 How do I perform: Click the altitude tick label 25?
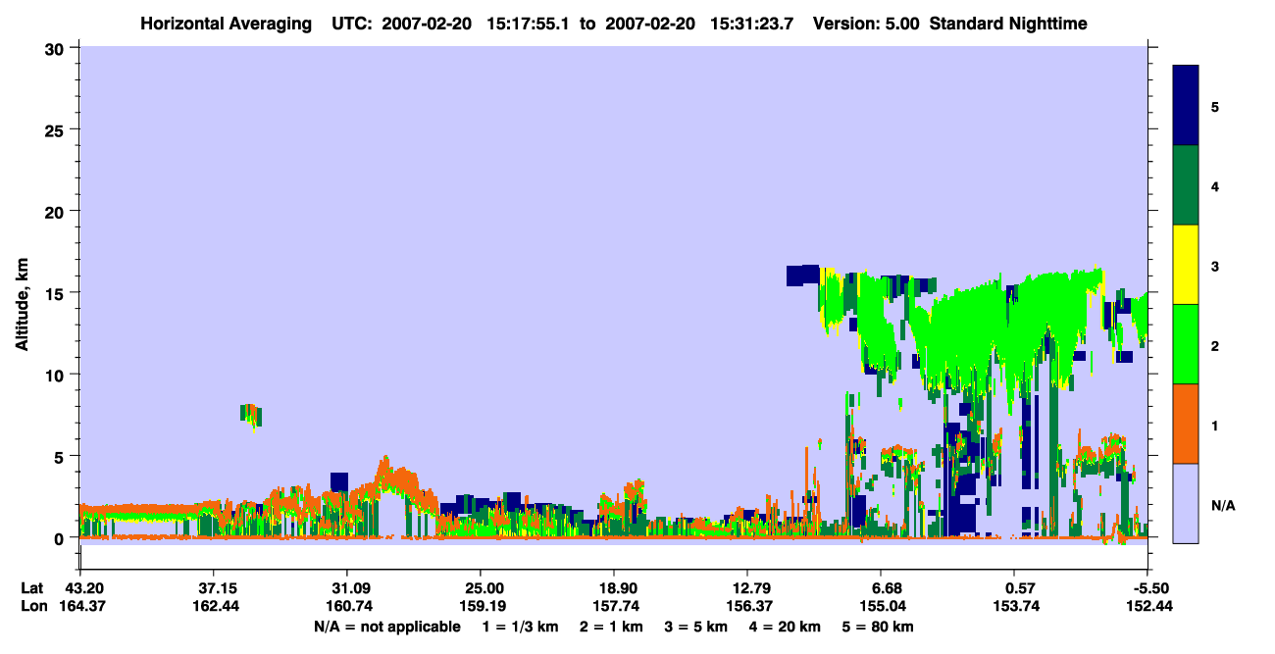(x=57, y=129)
